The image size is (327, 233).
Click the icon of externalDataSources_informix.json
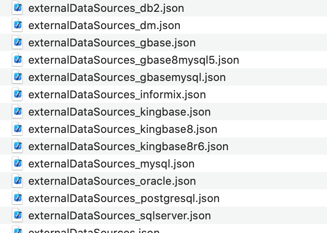tap(18, 94)
